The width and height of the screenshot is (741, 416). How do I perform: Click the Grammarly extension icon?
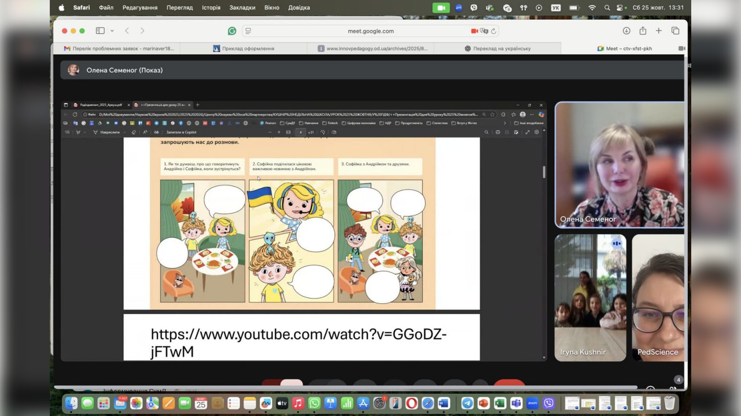point(232,31)
